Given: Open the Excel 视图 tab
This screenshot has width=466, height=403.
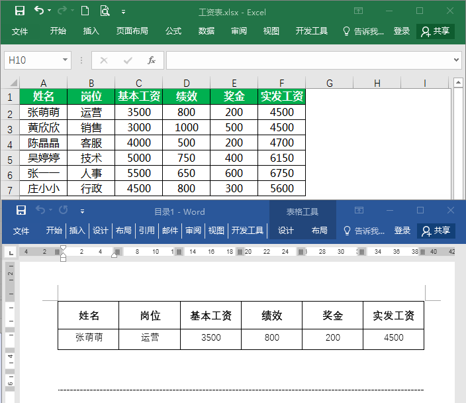Looking at the screenshot, I should pos(271,31).
